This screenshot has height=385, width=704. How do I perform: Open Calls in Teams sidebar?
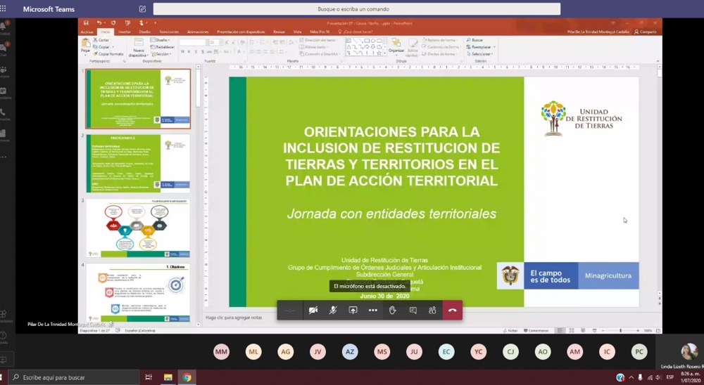(4, 114)
